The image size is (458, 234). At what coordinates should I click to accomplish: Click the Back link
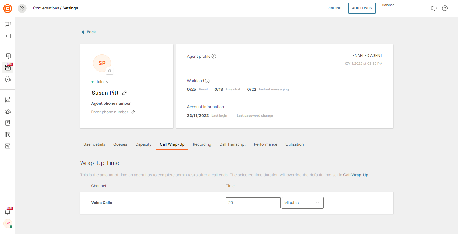(x=91, y=32)
